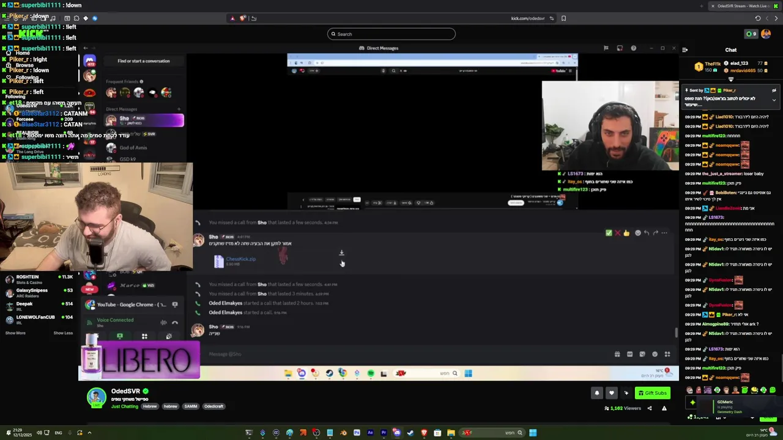Select the Hebrew tag with capital H
The width and height of the screenshot is (783, 440).
click(x=150, y=406)
